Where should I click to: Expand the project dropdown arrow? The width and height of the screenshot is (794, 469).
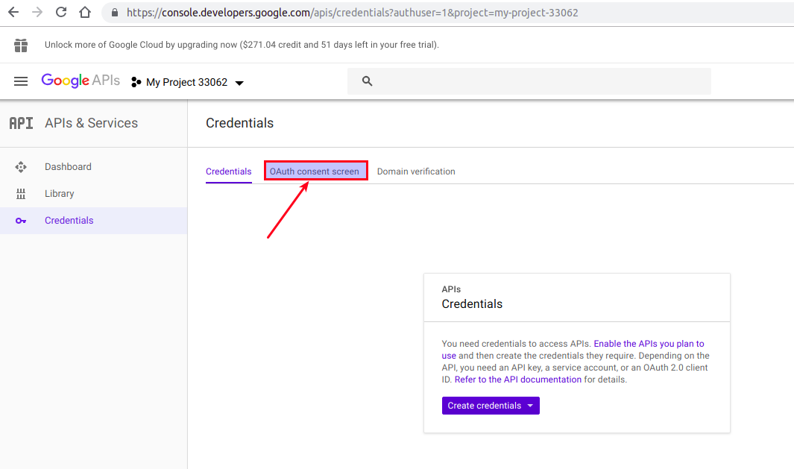point(239,83)
